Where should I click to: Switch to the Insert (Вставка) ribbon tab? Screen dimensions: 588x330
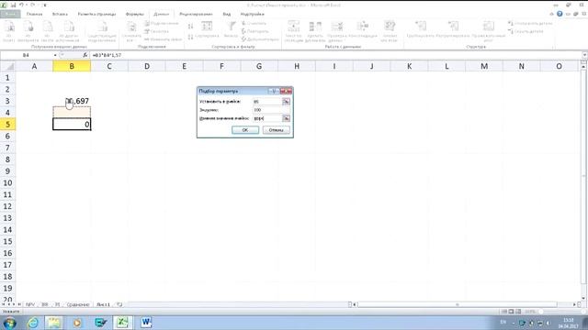click(x=60, y=14)
